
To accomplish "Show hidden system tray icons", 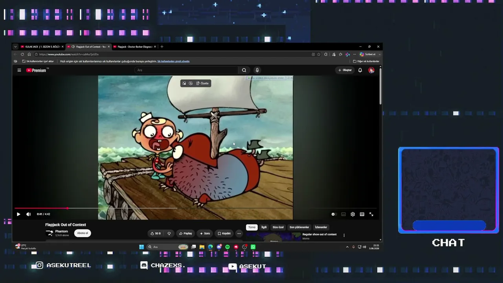I will click(x=347, y=247).
